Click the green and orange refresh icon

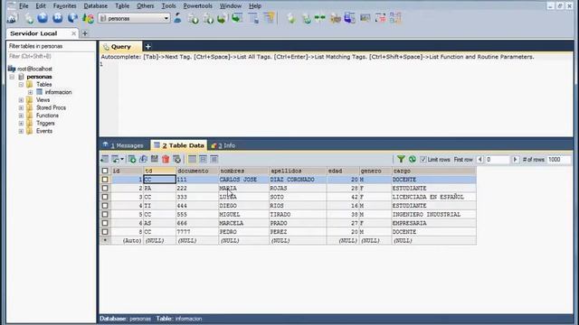(88, 18)
